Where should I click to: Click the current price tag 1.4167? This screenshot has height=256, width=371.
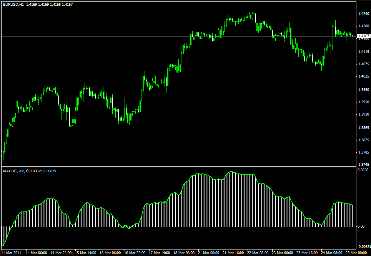click(x=364, y=36)
